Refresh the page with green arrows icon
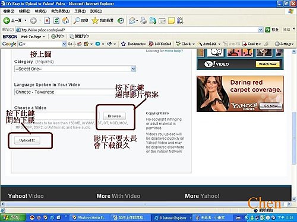Image resolution: width=297 pixels, height=222 pixels. point(56,20)
